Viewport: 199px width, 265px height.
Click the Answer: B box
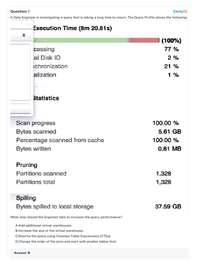coord(99,253)
